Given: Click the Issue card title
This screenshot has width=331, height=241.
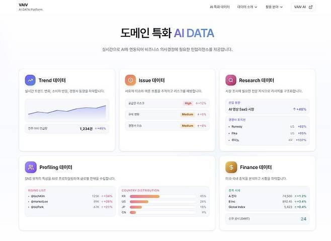Looking at the screenshot, I should click(x=151, y=81).
